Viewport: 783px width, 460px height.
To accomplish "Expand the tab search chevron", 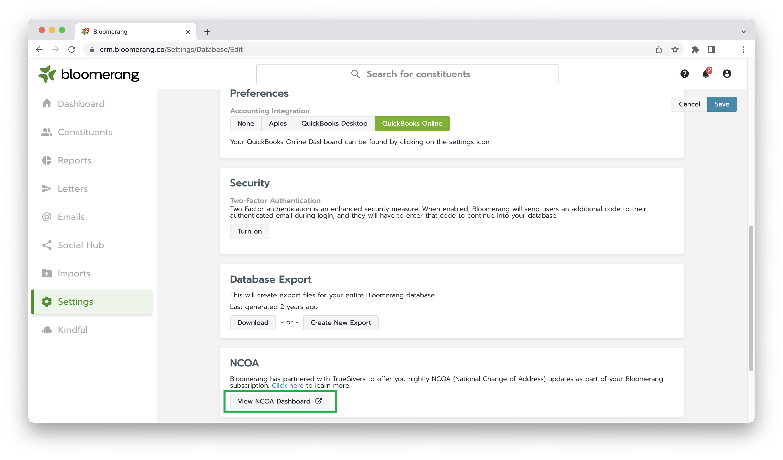I will (x=744, y=32).
